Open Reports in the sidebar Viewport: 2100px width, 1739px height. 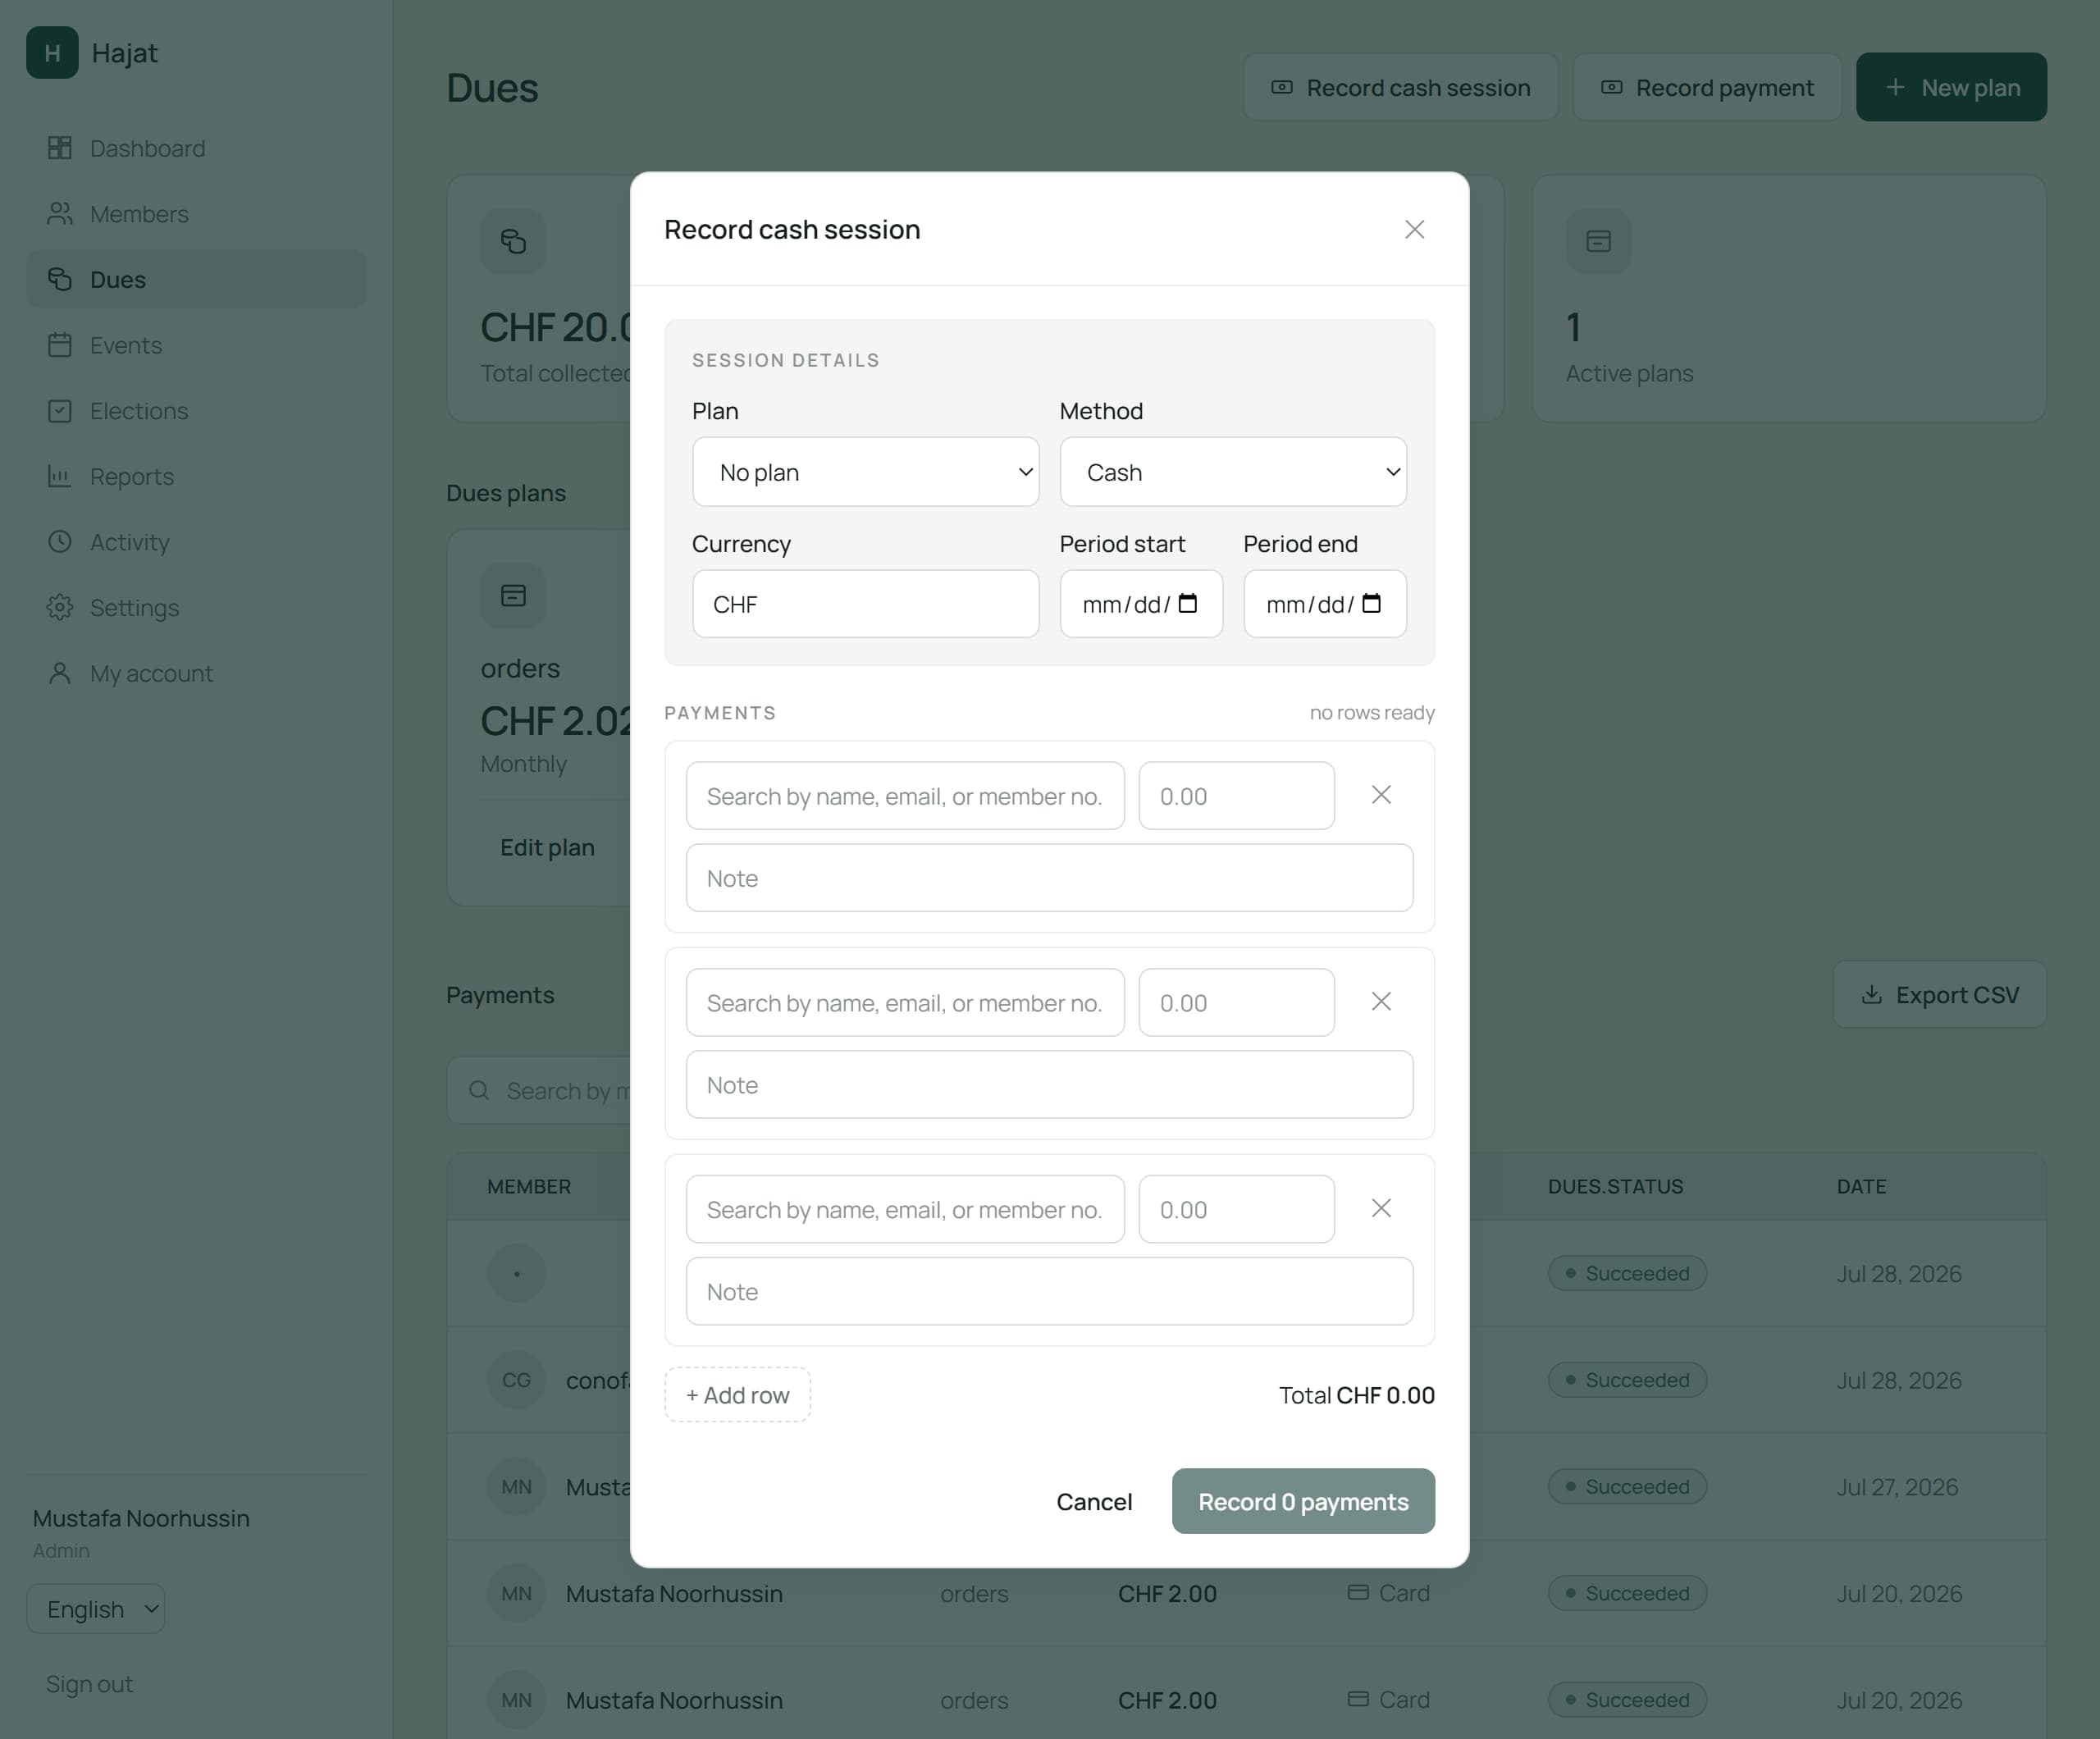point(196,476)
